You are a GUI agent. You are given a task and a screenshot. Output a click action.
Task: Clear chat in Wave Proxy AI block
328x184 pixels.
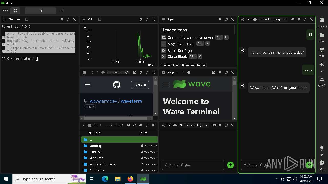(x=293, y=19)
